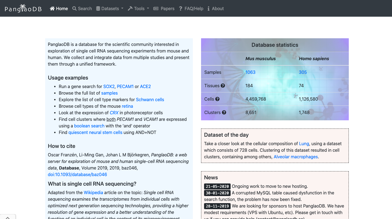Open the Tools dropdown menu
Image resolution: width=392 pixels, height=219 pixels.
tap(139, 8)
